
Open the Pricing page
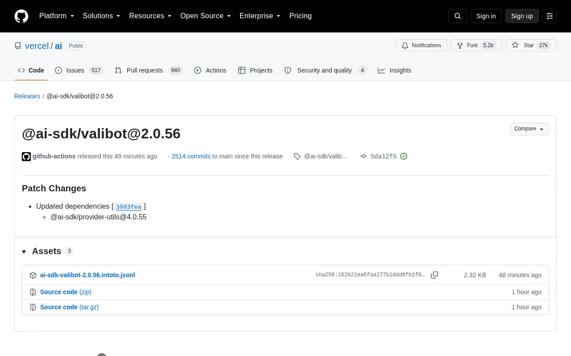click(x=300, y=16)
